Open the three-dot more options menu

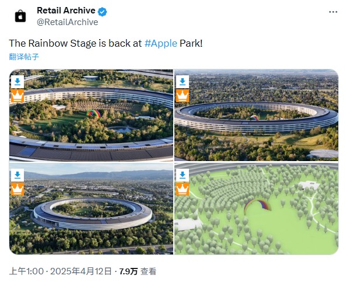(x=333, y=12)
